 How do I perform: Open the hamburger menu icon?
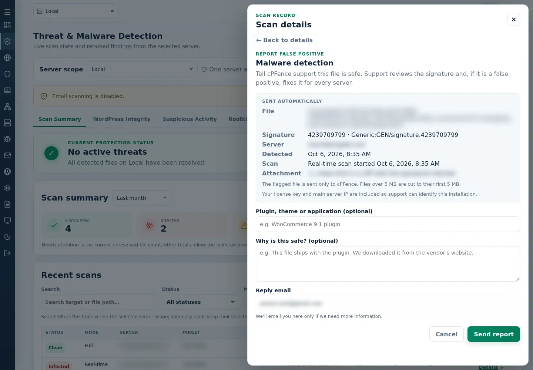7,12
